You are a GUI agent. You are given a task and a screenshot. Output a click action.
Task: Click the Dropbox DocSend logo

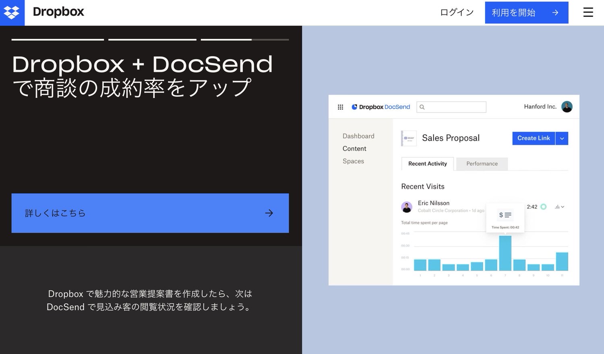coord(381,107)
